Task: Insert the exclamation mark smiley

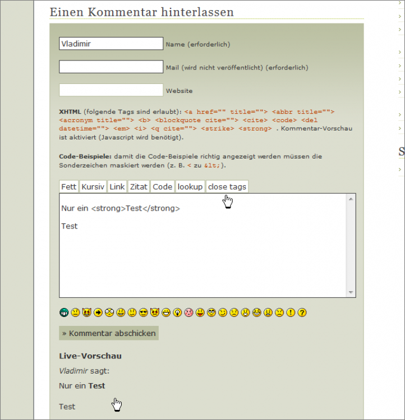Action: point(291,312)
